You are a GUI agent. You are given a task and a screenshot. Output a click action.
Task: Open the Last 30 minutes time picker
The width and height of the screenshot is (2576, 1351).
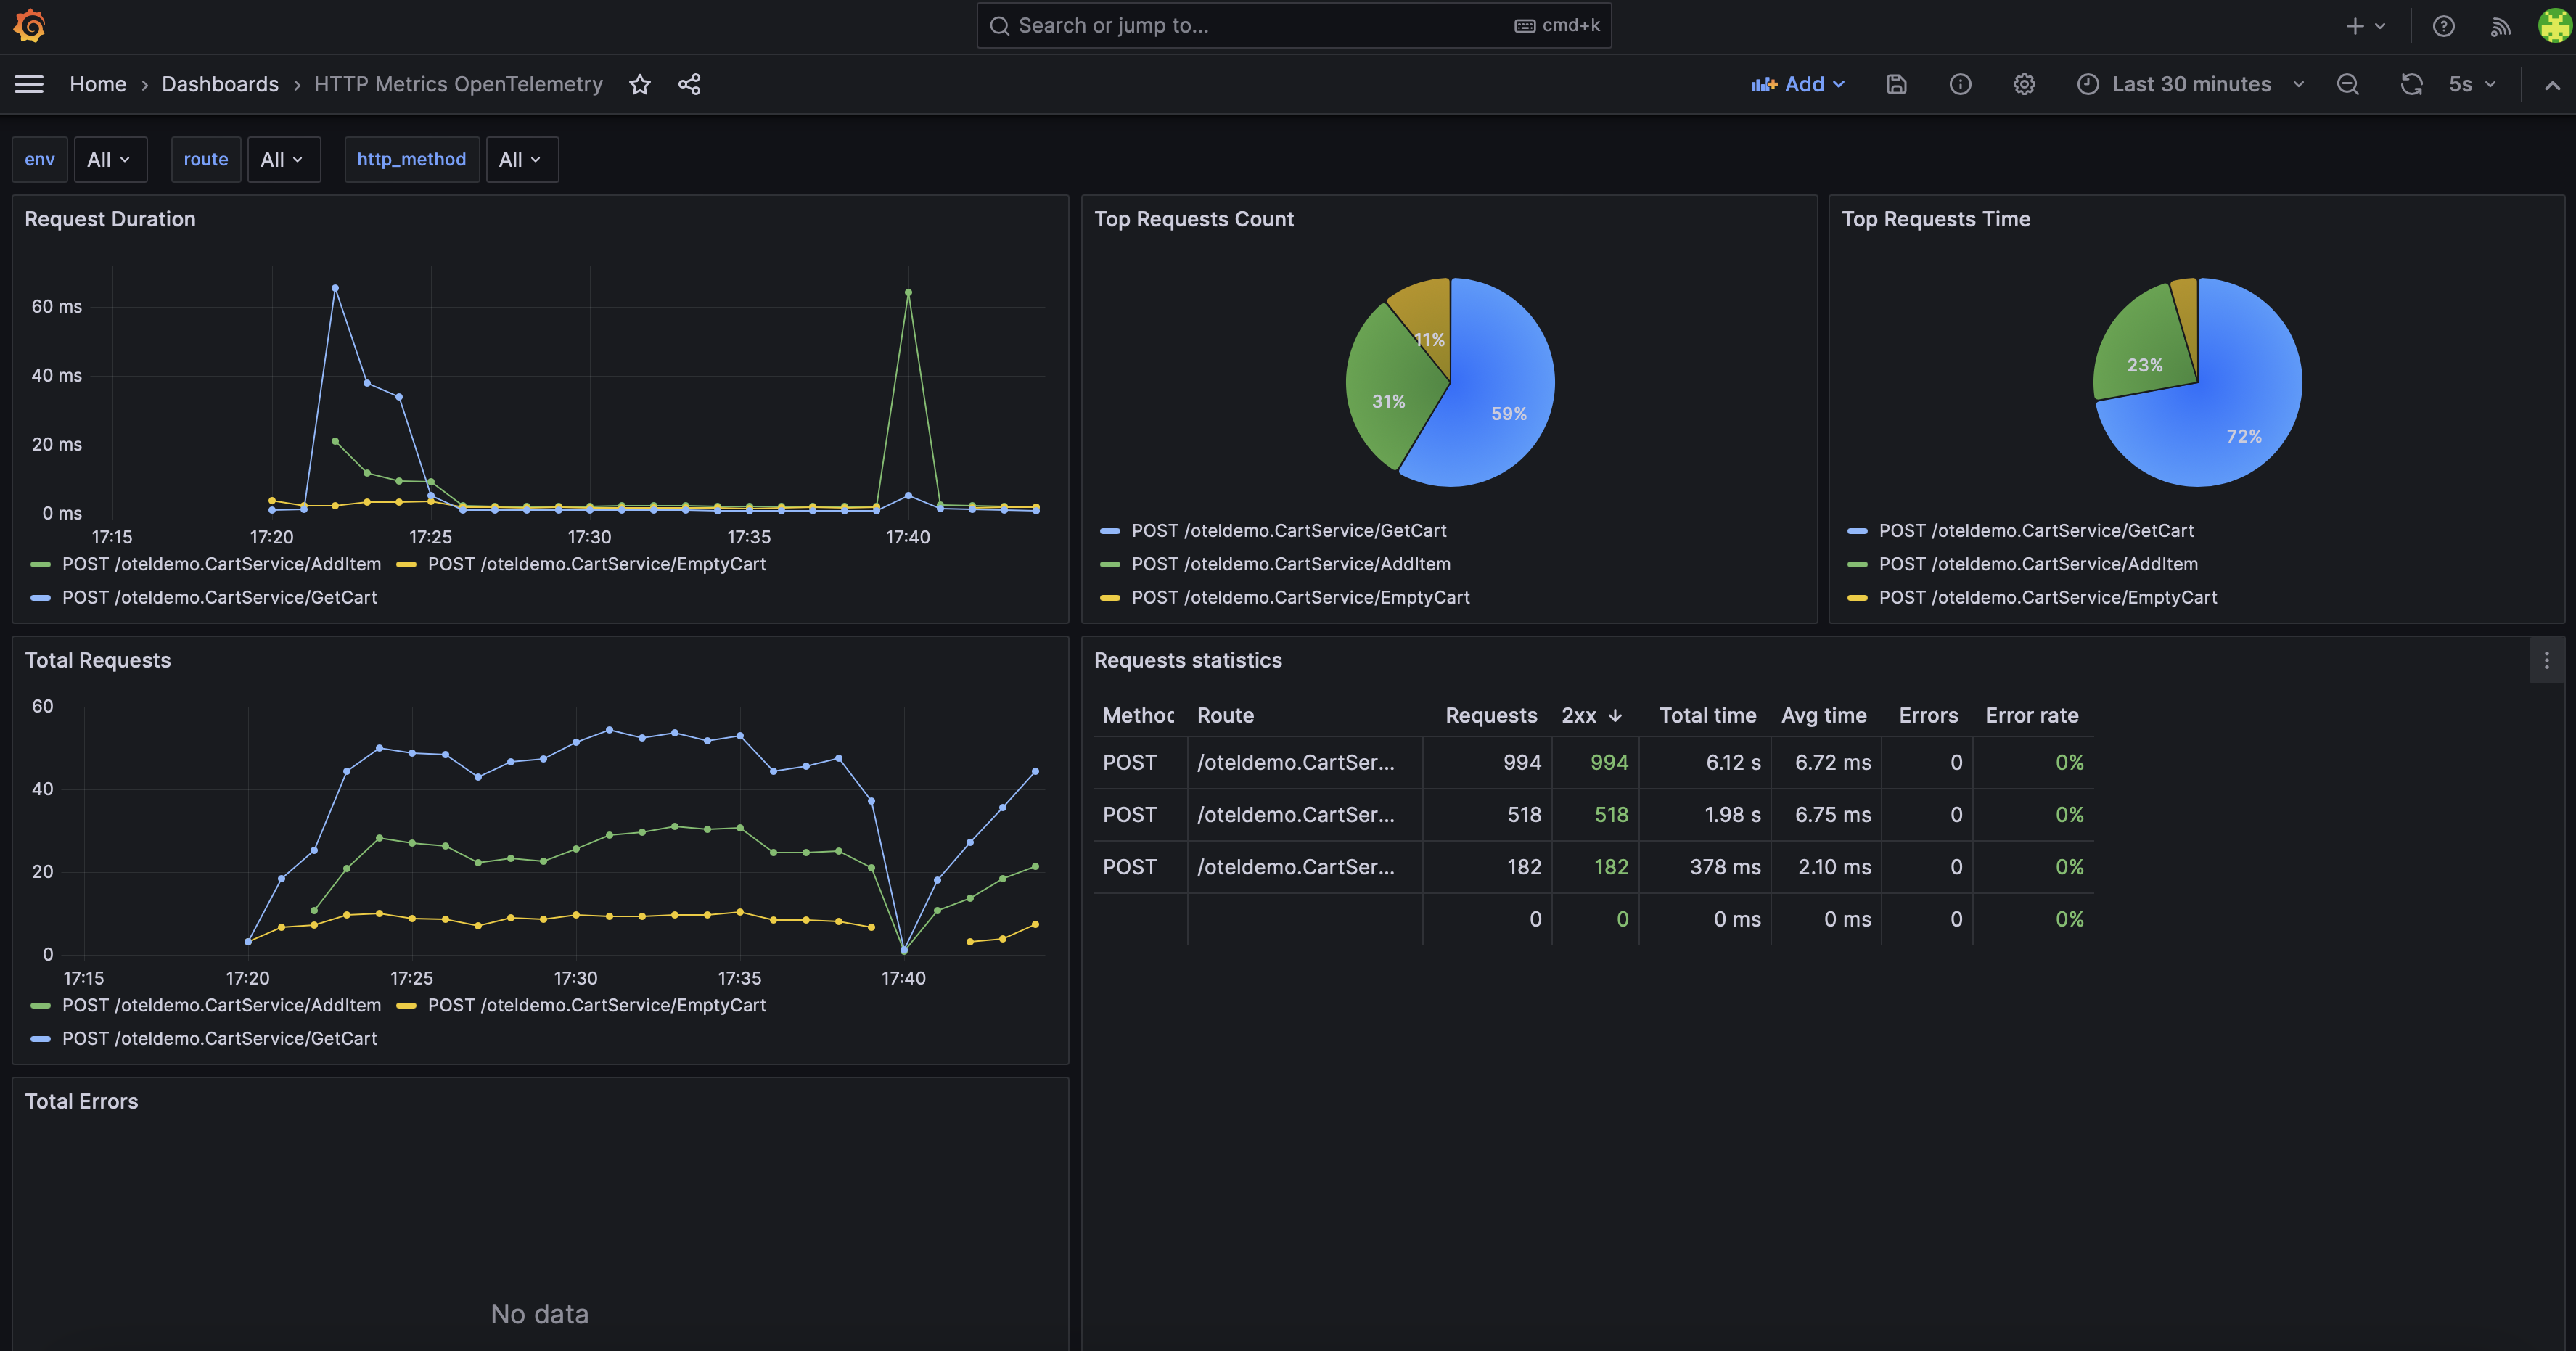coord(2190,85)
